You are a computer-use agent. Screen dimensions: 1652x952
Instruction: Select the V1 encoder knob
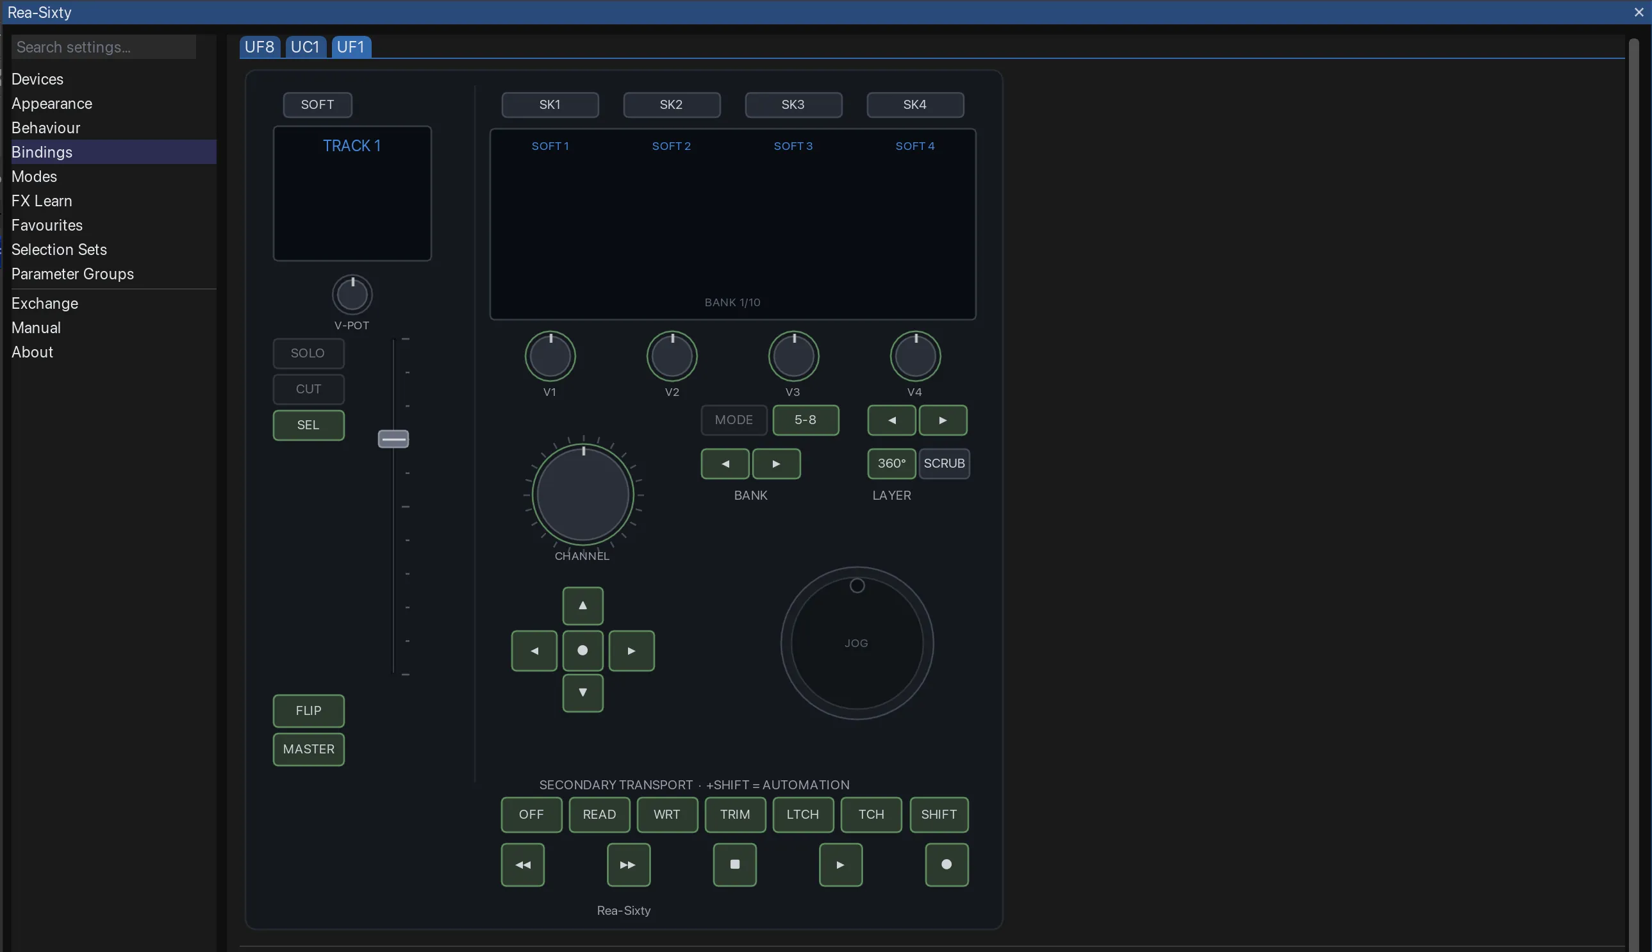point(550,356)
